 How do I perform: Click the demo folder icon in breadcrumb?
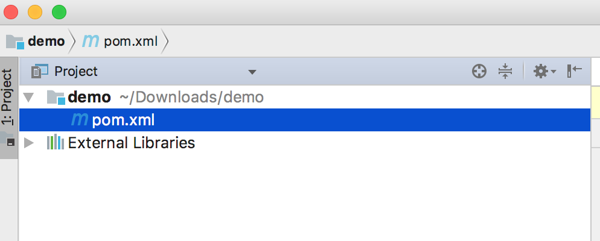tap(15, 42)
